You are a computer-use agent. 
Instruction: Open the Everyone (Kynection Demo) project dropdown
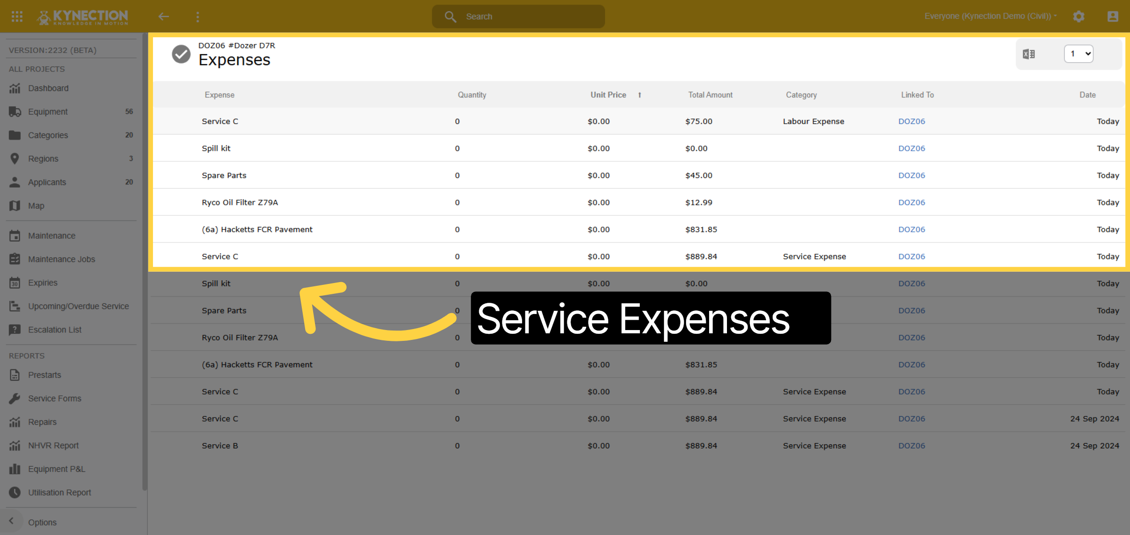coord(991,16)
